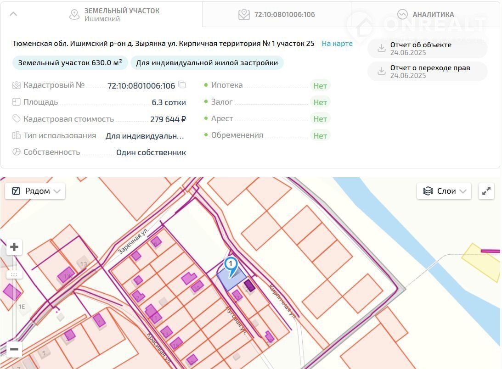This screenshot has height=369, width=502.
Task: Zoom in on the map
Action: pyautogui.click(x=14, y=247)
